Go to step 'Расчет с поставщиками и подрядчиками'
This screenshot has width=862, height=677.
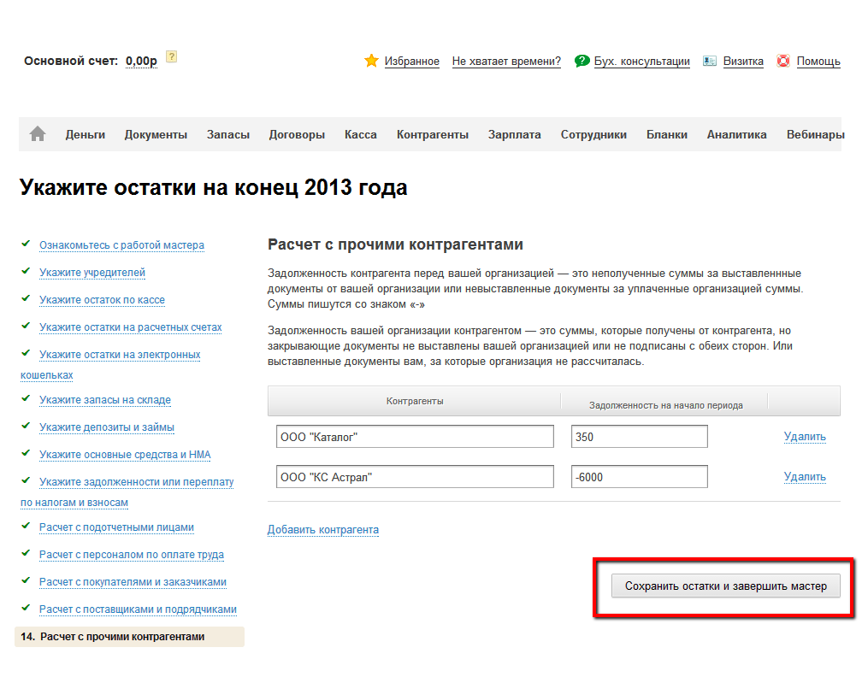(x=138, y=610)
